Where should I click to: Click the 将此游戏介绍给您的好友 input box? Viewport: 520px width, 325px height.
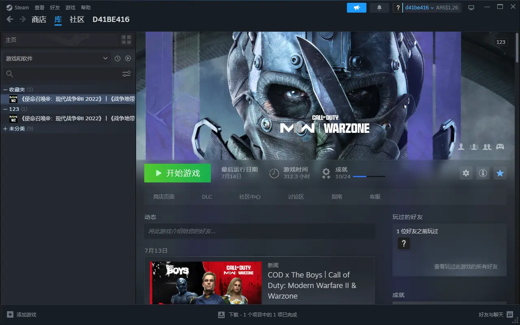pos(260,231)
